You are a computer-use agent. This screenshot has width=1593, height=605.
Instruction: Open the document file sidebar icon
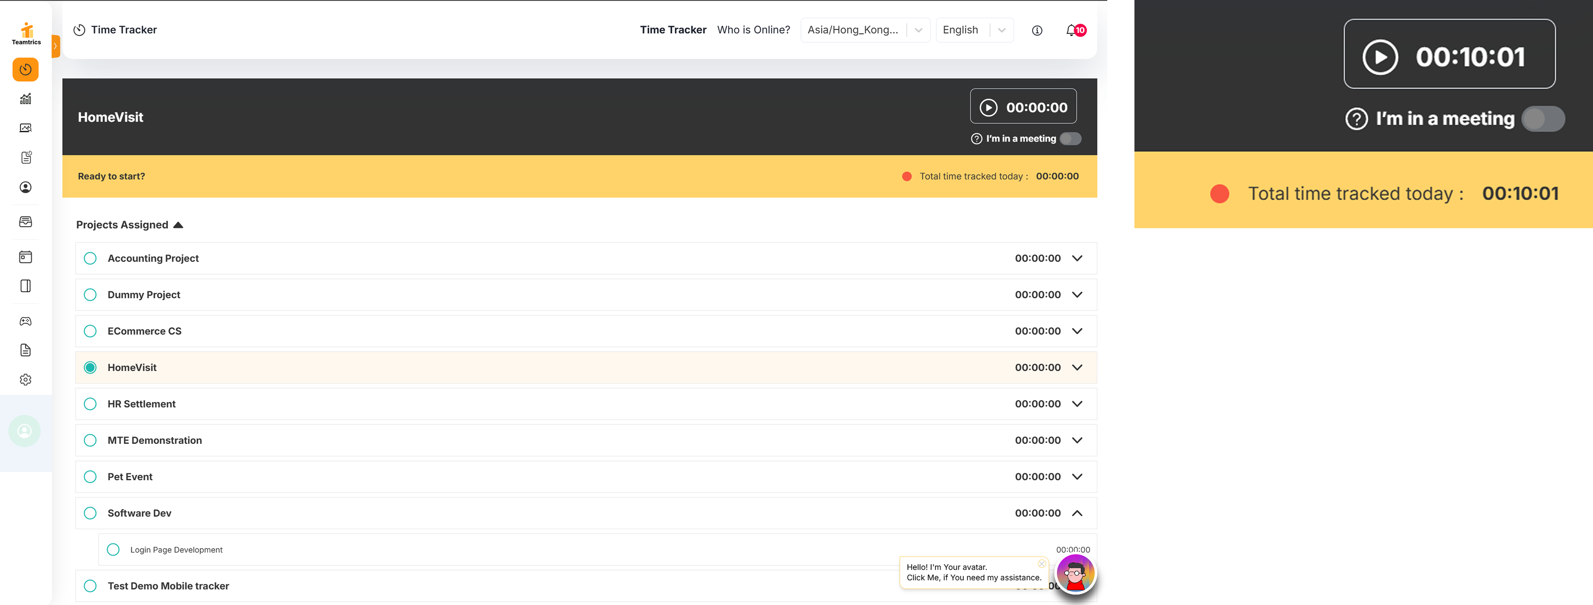25,350
